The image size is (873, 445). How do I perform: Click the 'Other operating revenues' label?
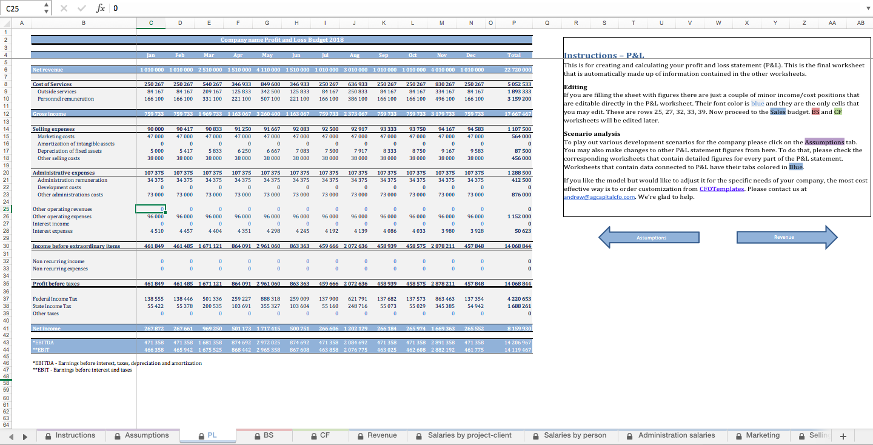click(x=62, y=209)
